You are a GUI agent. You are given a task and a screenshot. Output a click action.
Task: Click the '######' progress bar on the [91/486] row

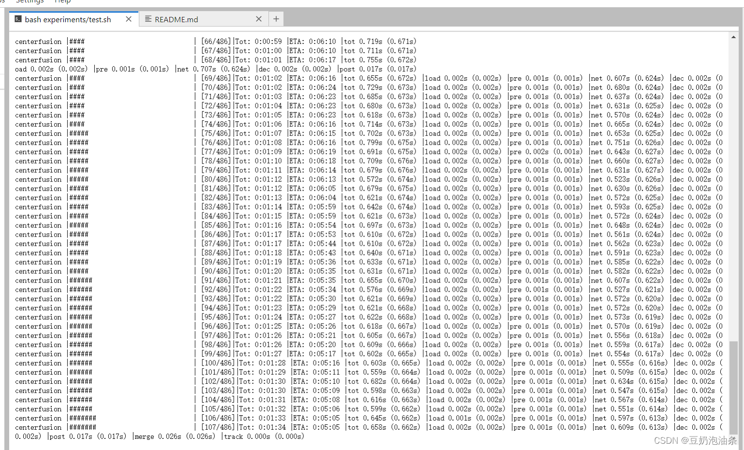(x=81, y=280)
